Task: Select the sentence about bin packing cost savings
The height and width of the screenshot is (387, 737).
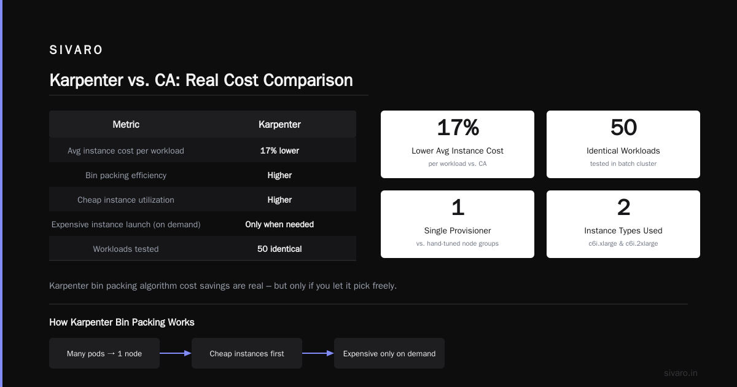Action: [x=223, y=286]
